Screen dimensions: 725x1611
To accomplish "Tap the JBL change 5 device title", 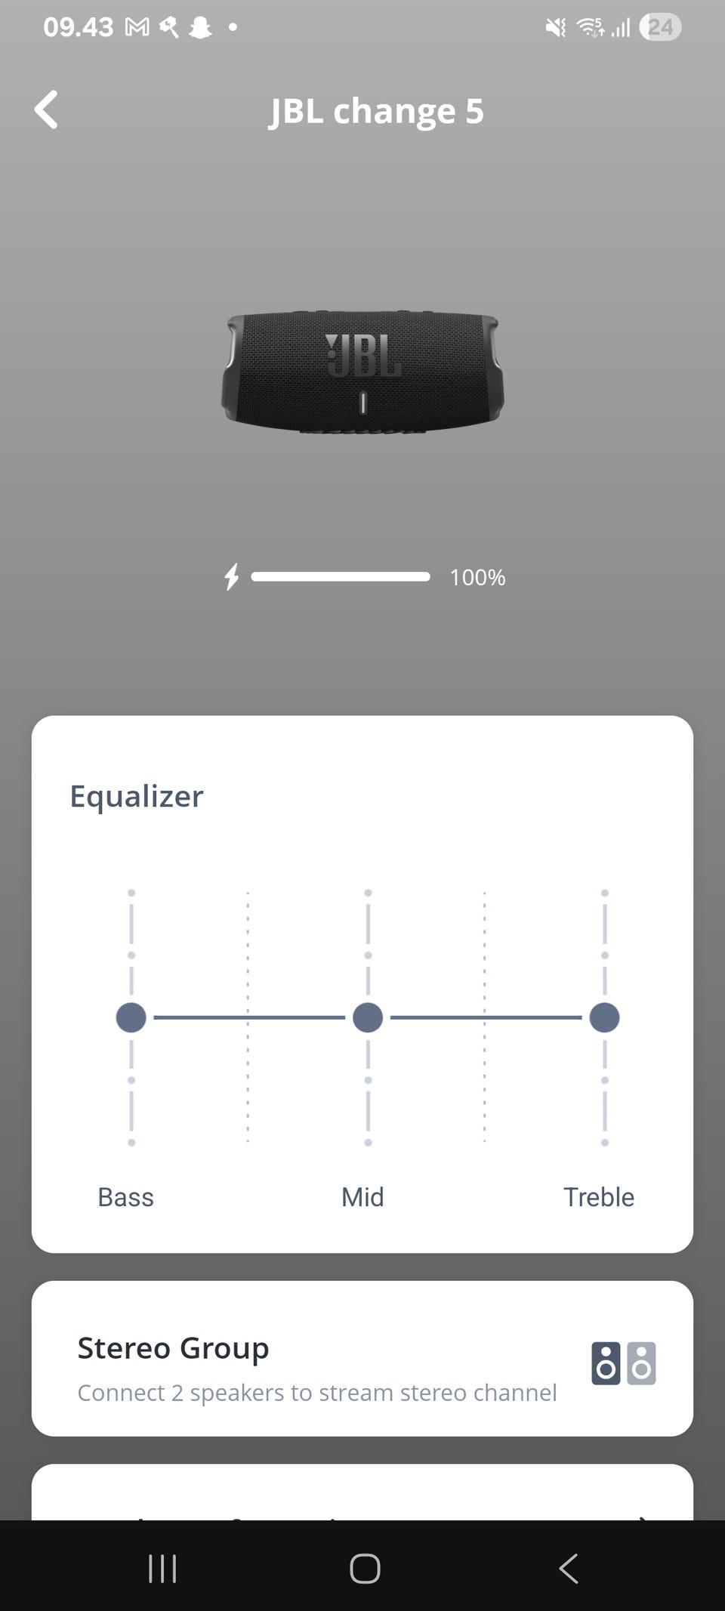I will [x=377, y=111].
